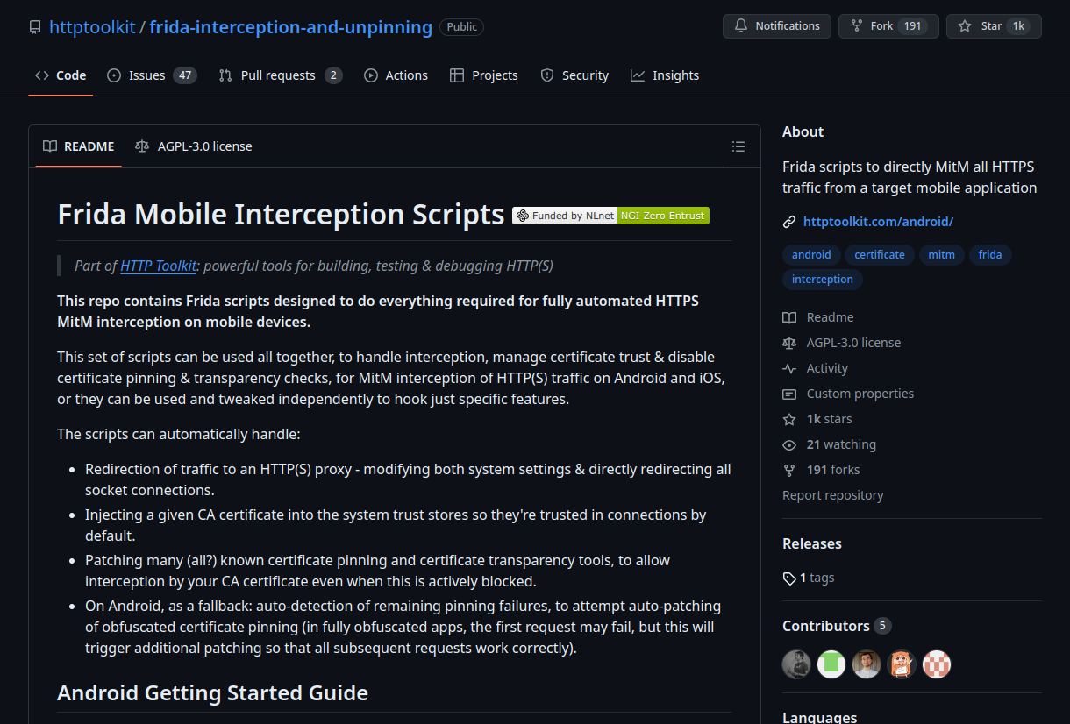
Task: Open the Issues tab
Action: pos(151,75)
